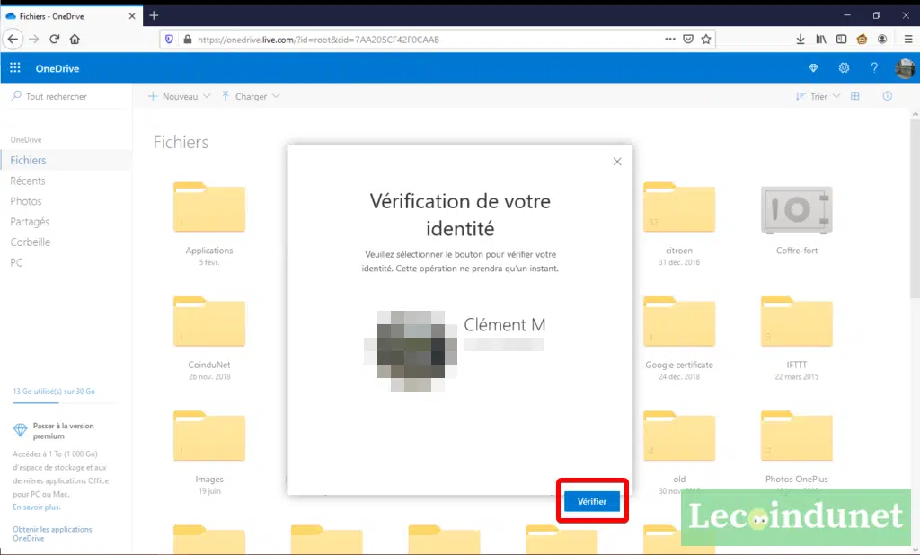Click Passer à la version premium
This screenshot has height=555, width=920.
pos(64,431)
